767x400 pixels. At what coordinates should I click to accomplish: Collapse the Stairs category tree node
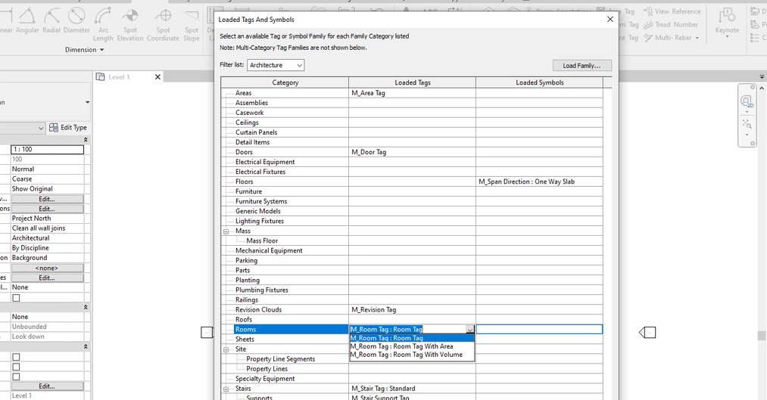click(x=226, y=389)
